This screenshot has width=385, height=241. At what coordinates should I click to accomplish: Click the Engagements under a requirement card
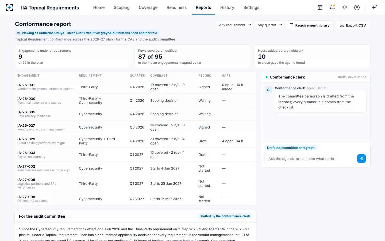pyautogui.click(x=73, y=56)
